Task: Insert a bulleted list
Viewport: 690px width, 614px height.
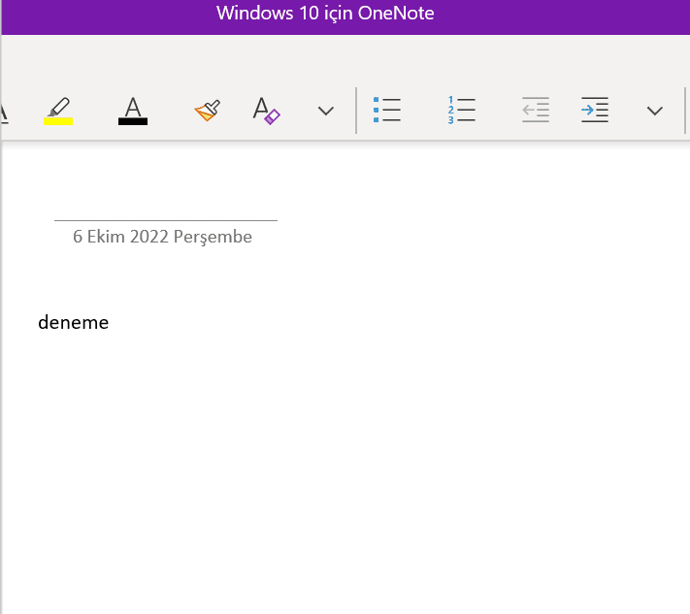Action: click(387, 110)
